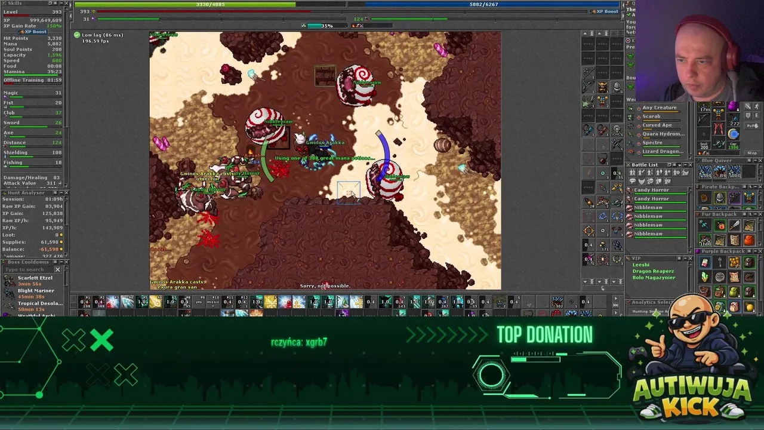Minimize the Blue Quiver container

tap(756, 161)
